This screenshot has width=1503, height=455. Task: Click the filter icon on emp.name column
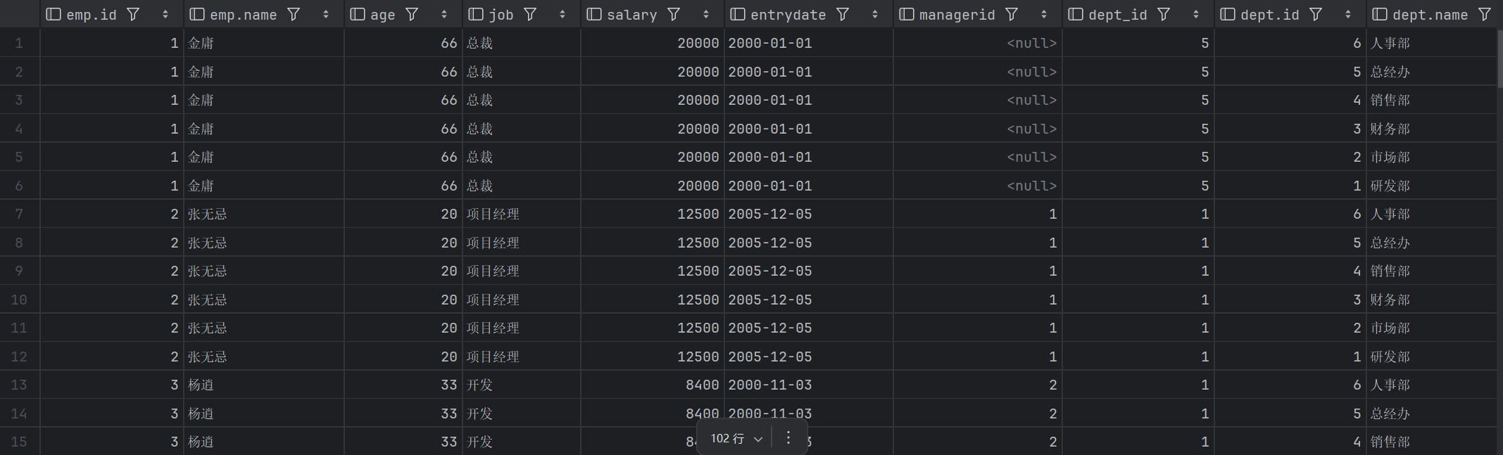(x=294, y=14)
